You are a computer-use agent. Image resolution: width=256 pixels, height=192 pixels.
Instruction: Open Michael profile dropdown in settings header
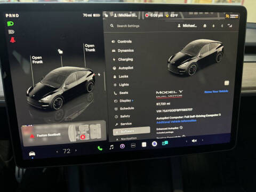187,26
